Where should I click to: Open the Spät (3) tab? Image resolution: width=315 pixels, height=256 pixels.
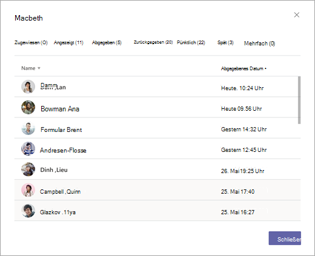[225, 42]
